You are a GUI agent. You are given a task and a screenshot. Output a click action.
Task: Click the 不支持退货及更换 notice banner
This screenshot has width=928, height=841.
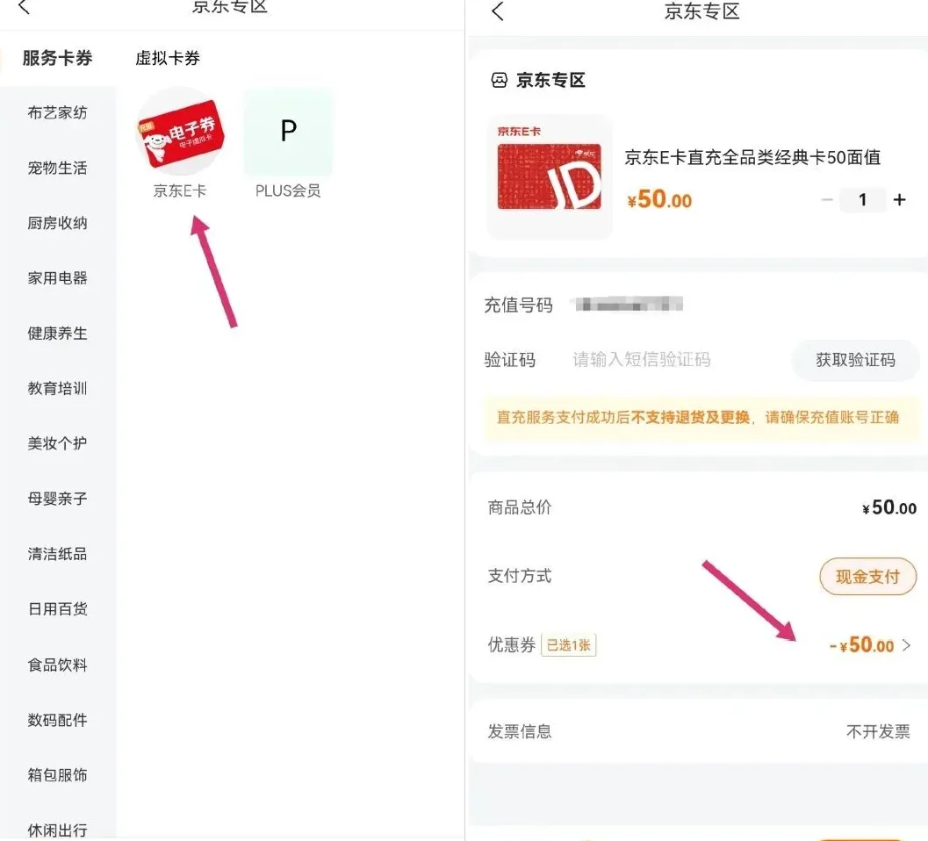(x=701, y=418)
